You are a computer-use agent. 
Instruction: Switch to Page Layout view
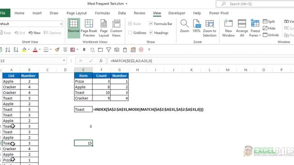[103, 28]
